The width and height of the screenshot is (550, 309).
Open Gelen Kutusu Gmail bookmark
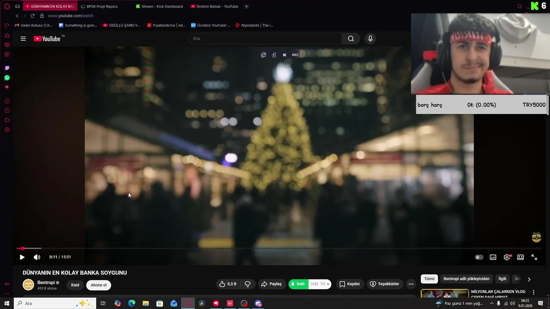pos(34,25)
